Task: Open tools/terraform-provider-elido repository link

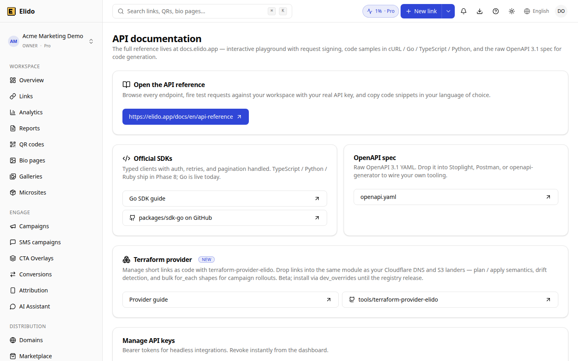Action: [450, 300]
